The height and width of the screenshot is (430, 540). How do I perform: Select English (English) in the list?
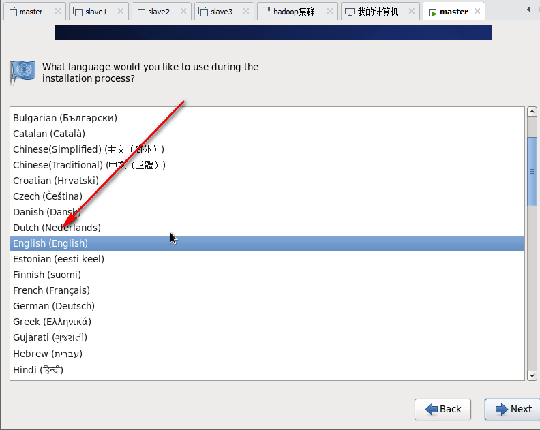tap(267, 243)
